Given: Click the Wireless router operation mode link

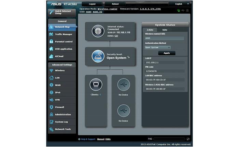Looking at the screenshot, I should tap(108, 9).
